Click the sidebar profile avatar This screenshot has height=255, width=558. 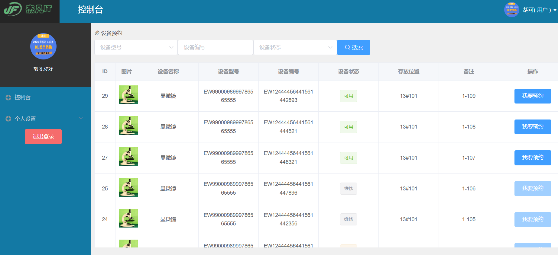pos(43,46)
